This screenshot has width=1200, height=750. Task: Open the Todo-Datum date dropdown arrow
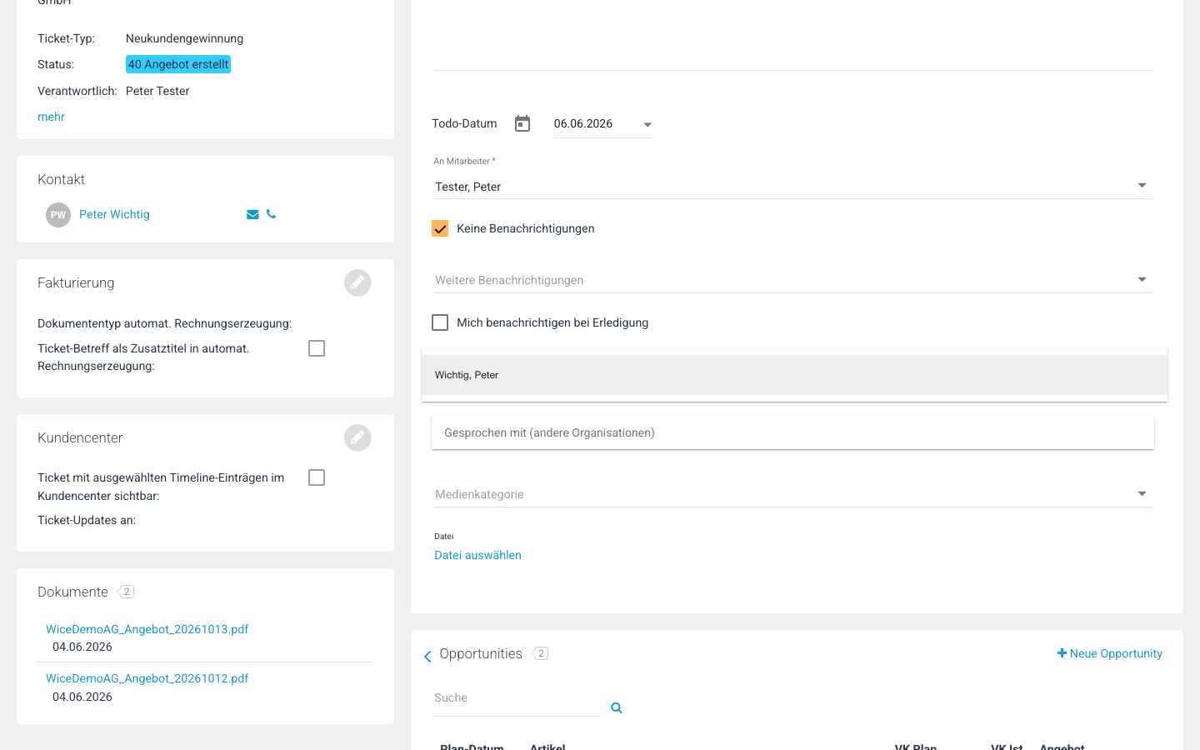click(x=647, y=125)
